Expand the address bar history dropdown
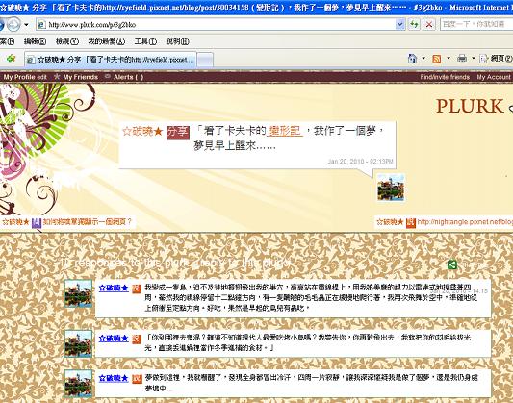The height and width of the screenshot is (403, 513). tap(400, 24)
